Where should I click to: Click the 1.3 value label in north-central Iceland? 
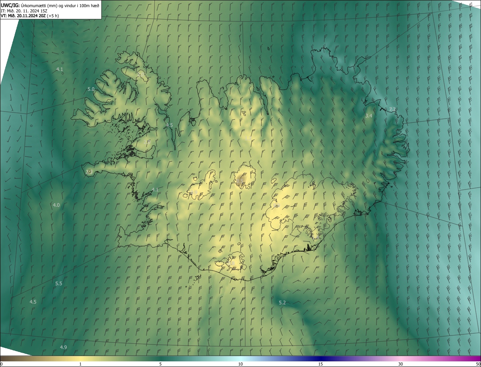coord(248,138)
